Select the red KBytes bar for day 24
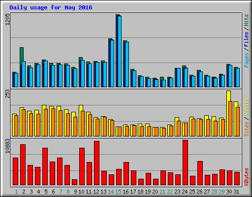Image resolution: width=252 pixels, height=197 pixels. [x=186, y=163]
